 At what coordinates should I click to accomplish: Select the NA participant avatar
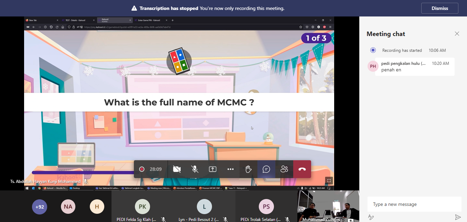click(x=68, y=207)
